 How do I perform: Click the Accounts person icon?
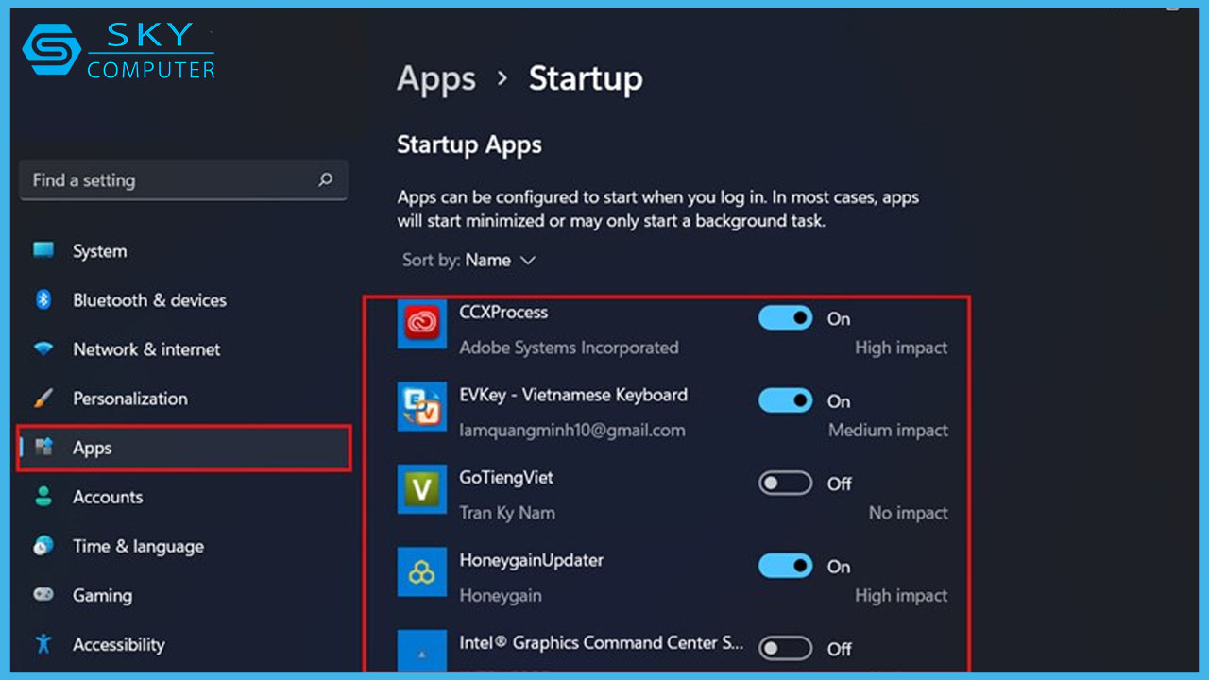[43, 496]
